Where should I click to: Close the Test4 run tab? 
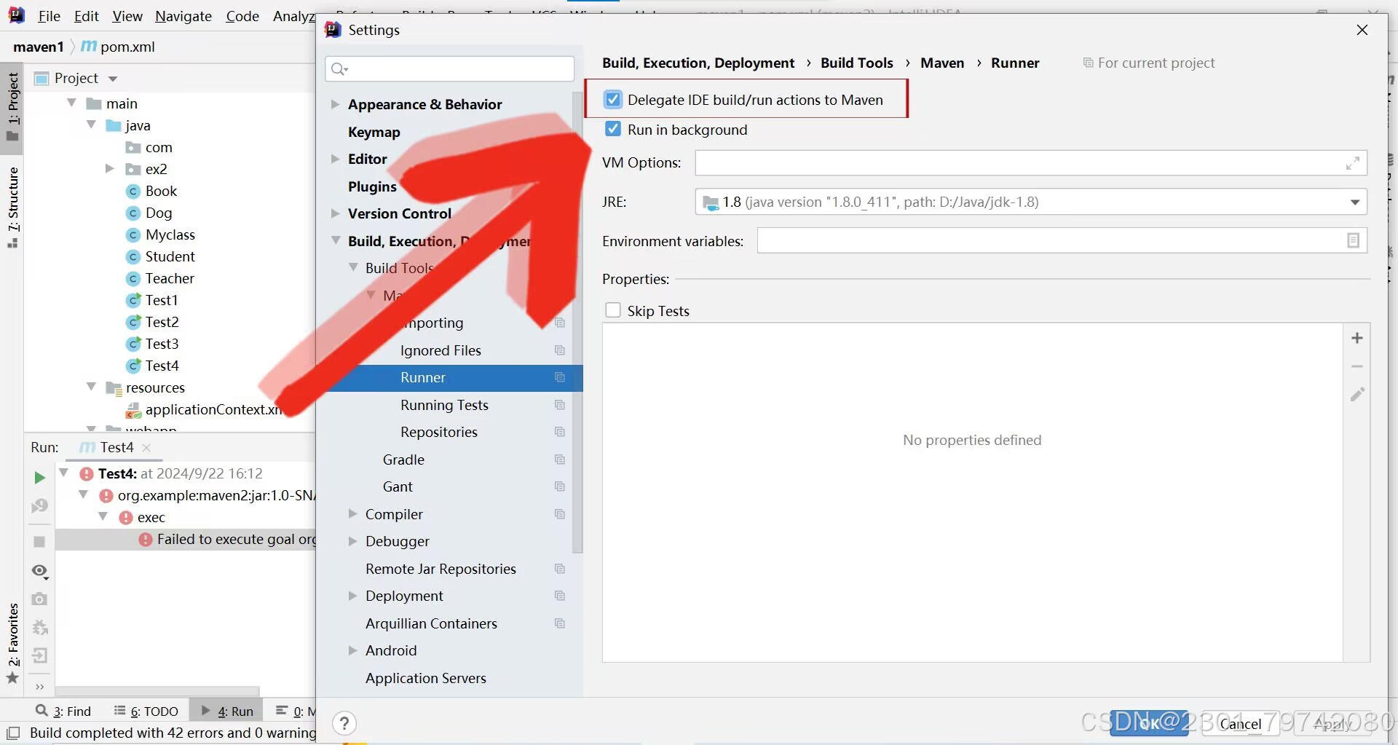pyautogui.click(x=146, y=447)
